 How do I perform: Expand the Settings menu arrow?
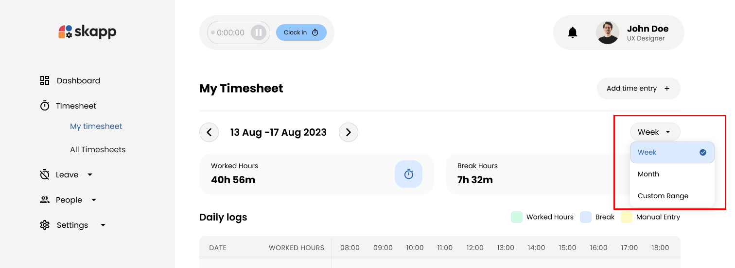pyautogui.click(x=103, y=225)
